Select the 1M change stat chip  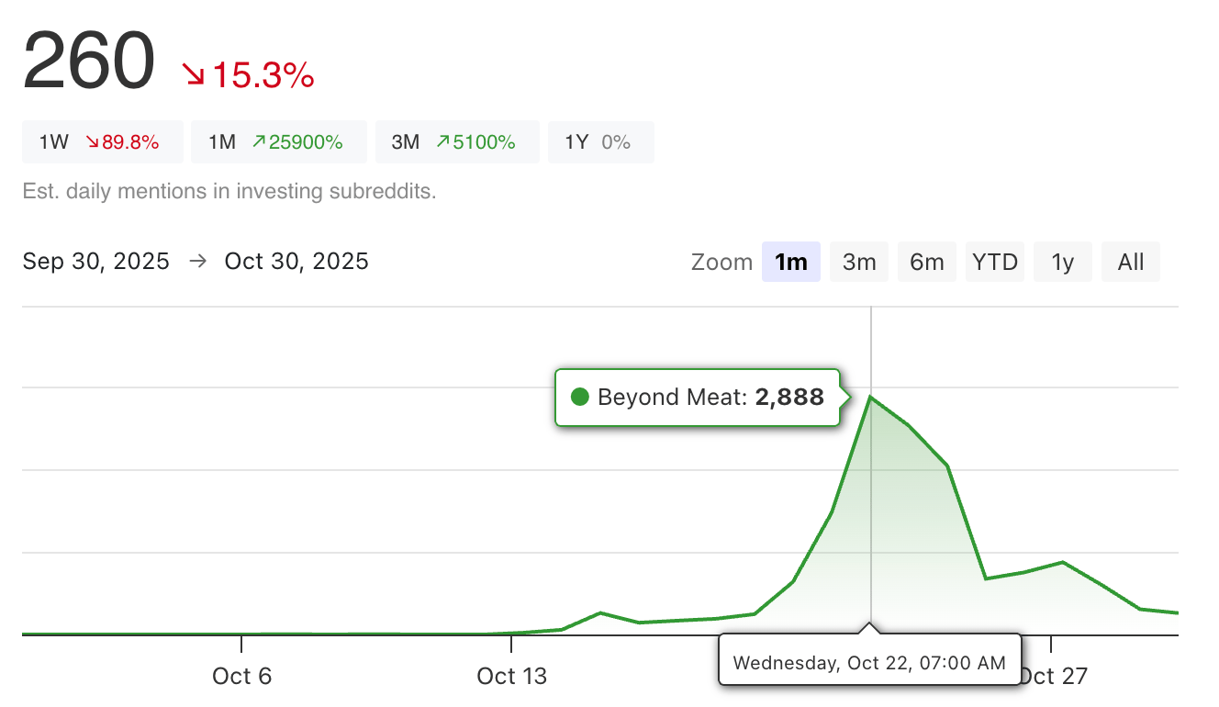point(279,142)
